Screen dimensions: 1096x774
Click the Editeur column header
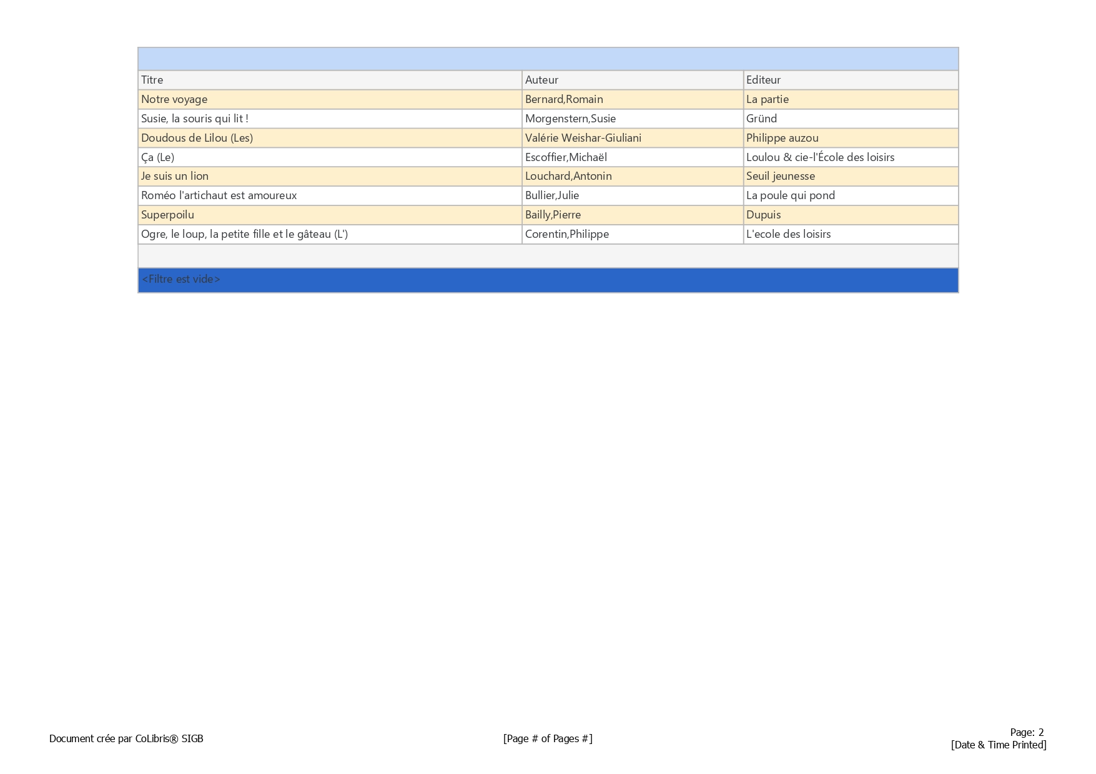click(x=851, y=80)
